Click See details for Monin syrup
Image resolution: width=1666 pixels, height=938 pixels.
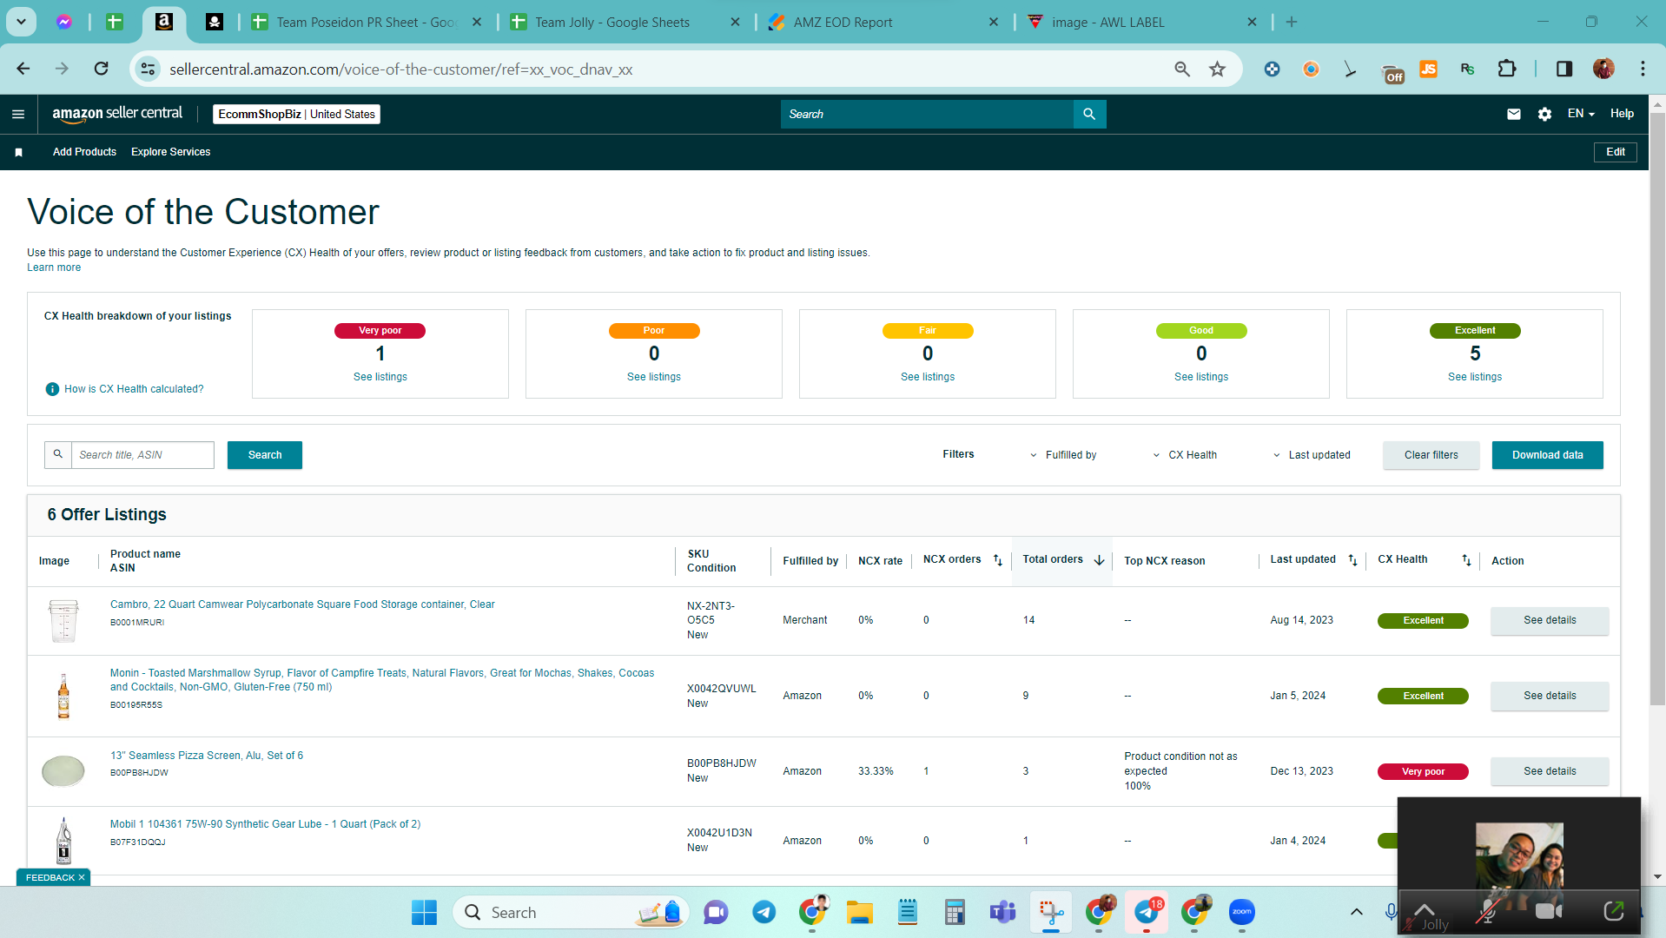tap(1550, 696)
